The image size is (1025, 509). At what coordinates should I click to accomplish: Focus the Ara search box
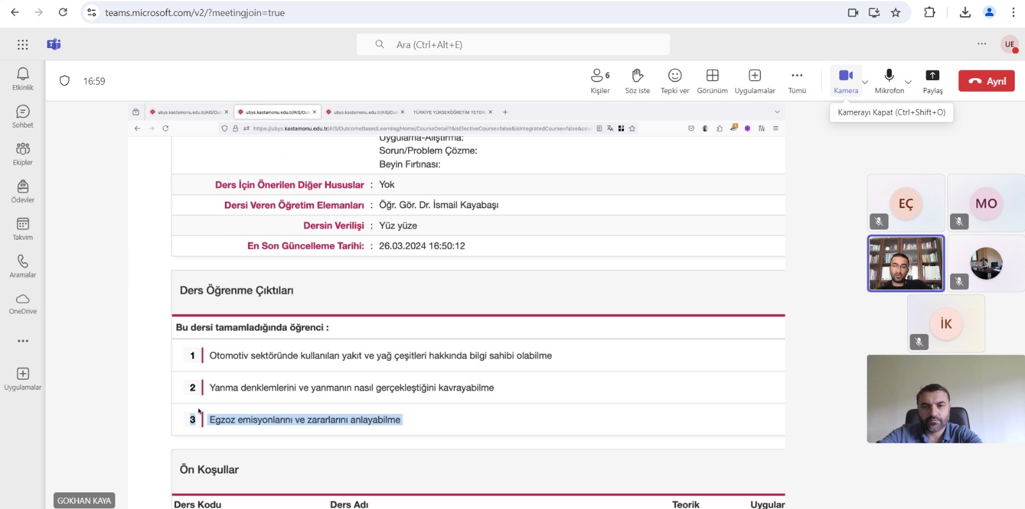(x=513, y=44)
